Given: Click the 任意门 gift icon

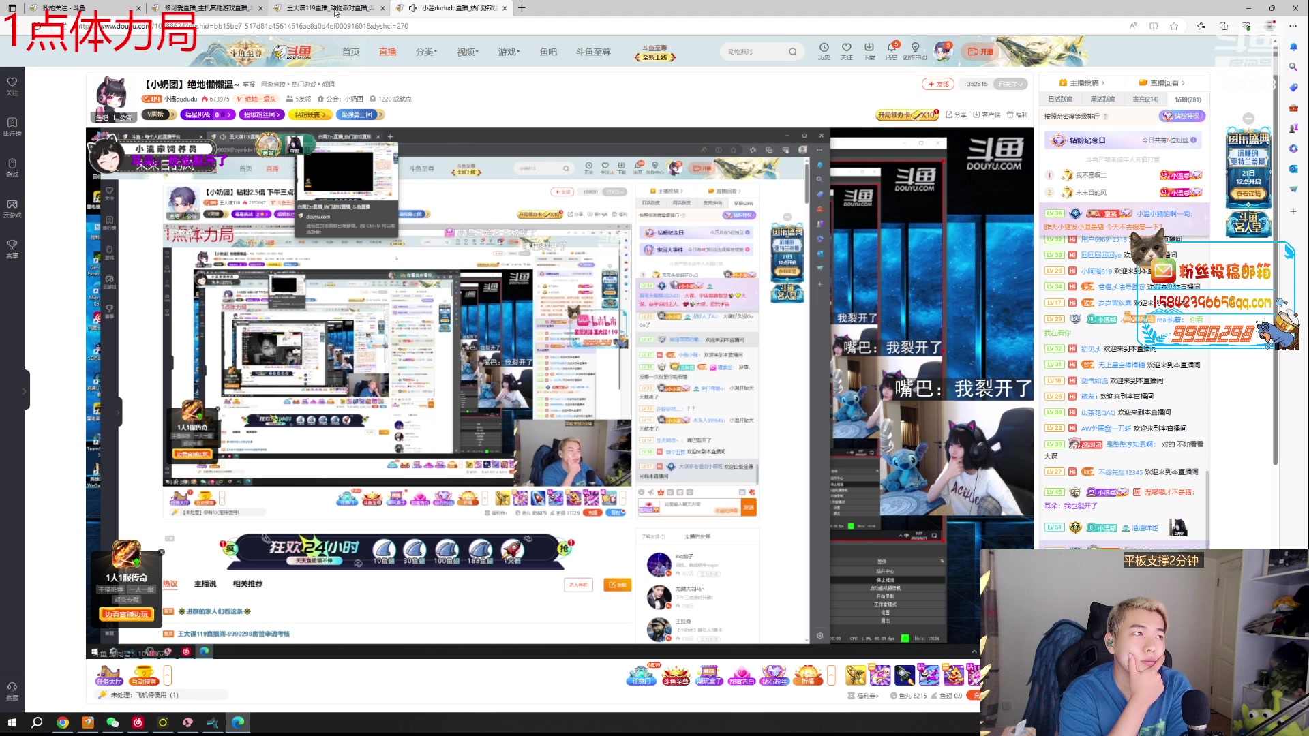Looking at the screenshot, I should pos(642,675).
